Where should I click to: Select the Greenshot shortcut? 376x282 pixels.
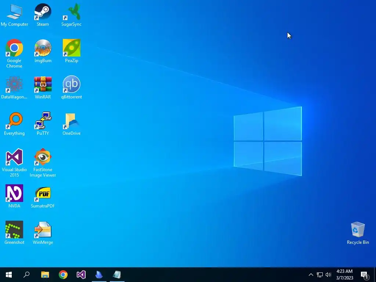click(14, 233)
